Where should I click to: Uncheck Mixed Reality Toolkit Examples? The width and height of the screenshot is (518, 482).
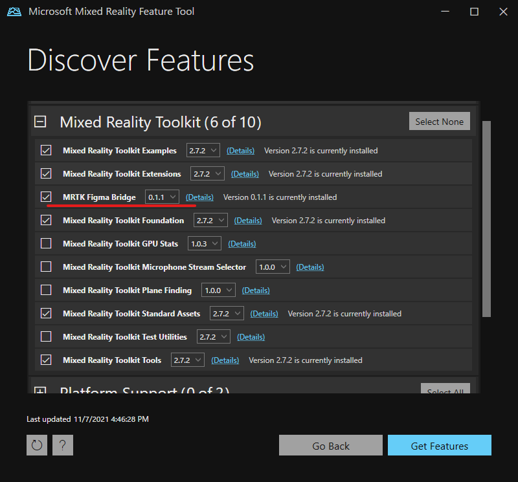tap(46, 150)
